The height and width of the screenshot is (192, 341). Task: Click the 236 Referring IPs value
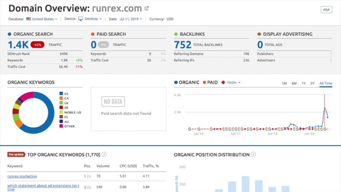pyautogui.click(x=246, y=60)
